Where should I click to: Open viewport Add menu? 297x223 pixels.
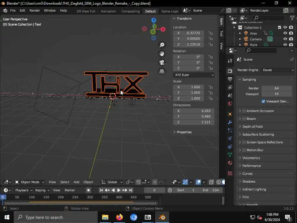[76, 182]
